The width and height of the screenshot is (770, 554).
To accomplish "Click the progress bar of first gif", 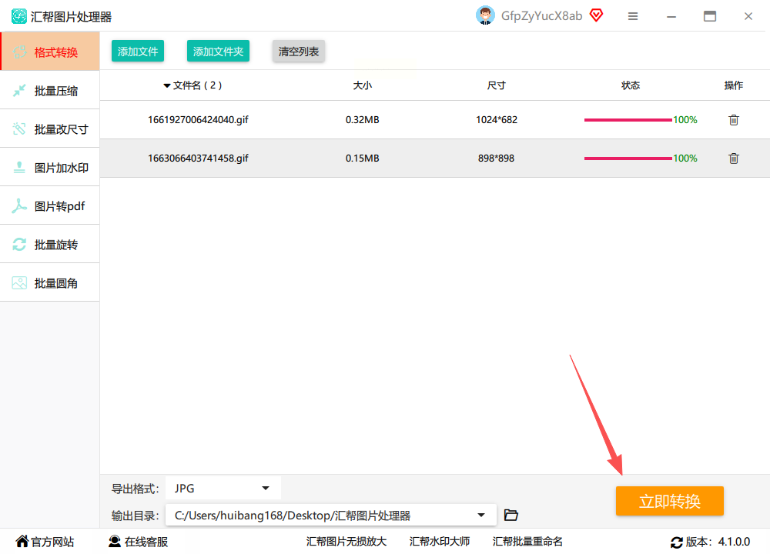I will 628,120.
